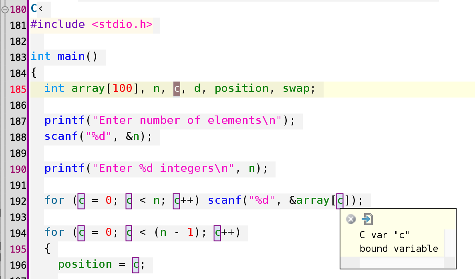
Task: Click "position" in the line 185 declaration
Action: tap(242, 88)
